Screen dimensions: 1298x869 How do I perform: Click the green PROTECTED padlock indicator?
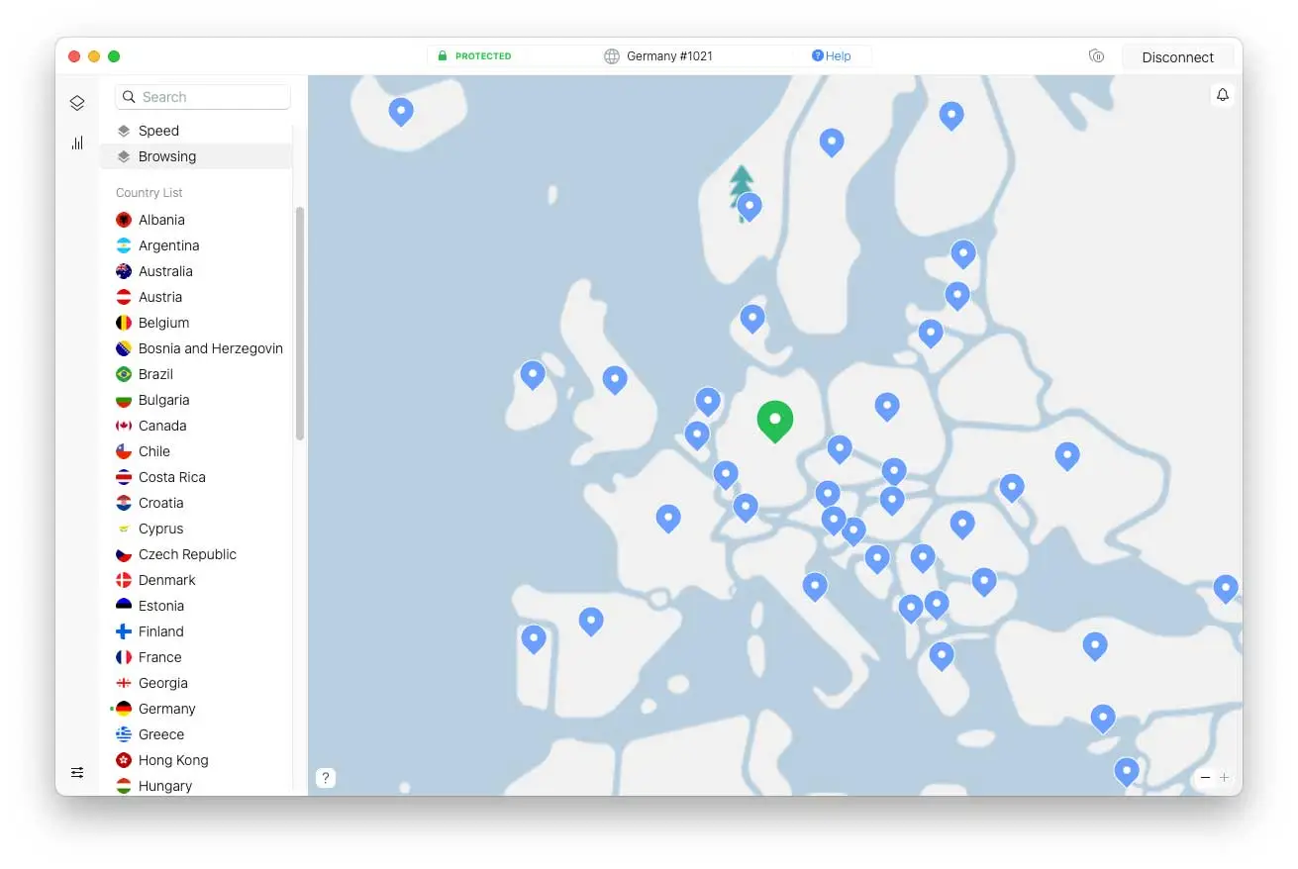coord(473,55)
